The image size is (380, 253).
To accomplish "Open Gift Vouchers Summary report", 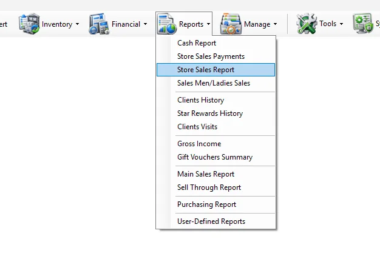I will 215,157.
